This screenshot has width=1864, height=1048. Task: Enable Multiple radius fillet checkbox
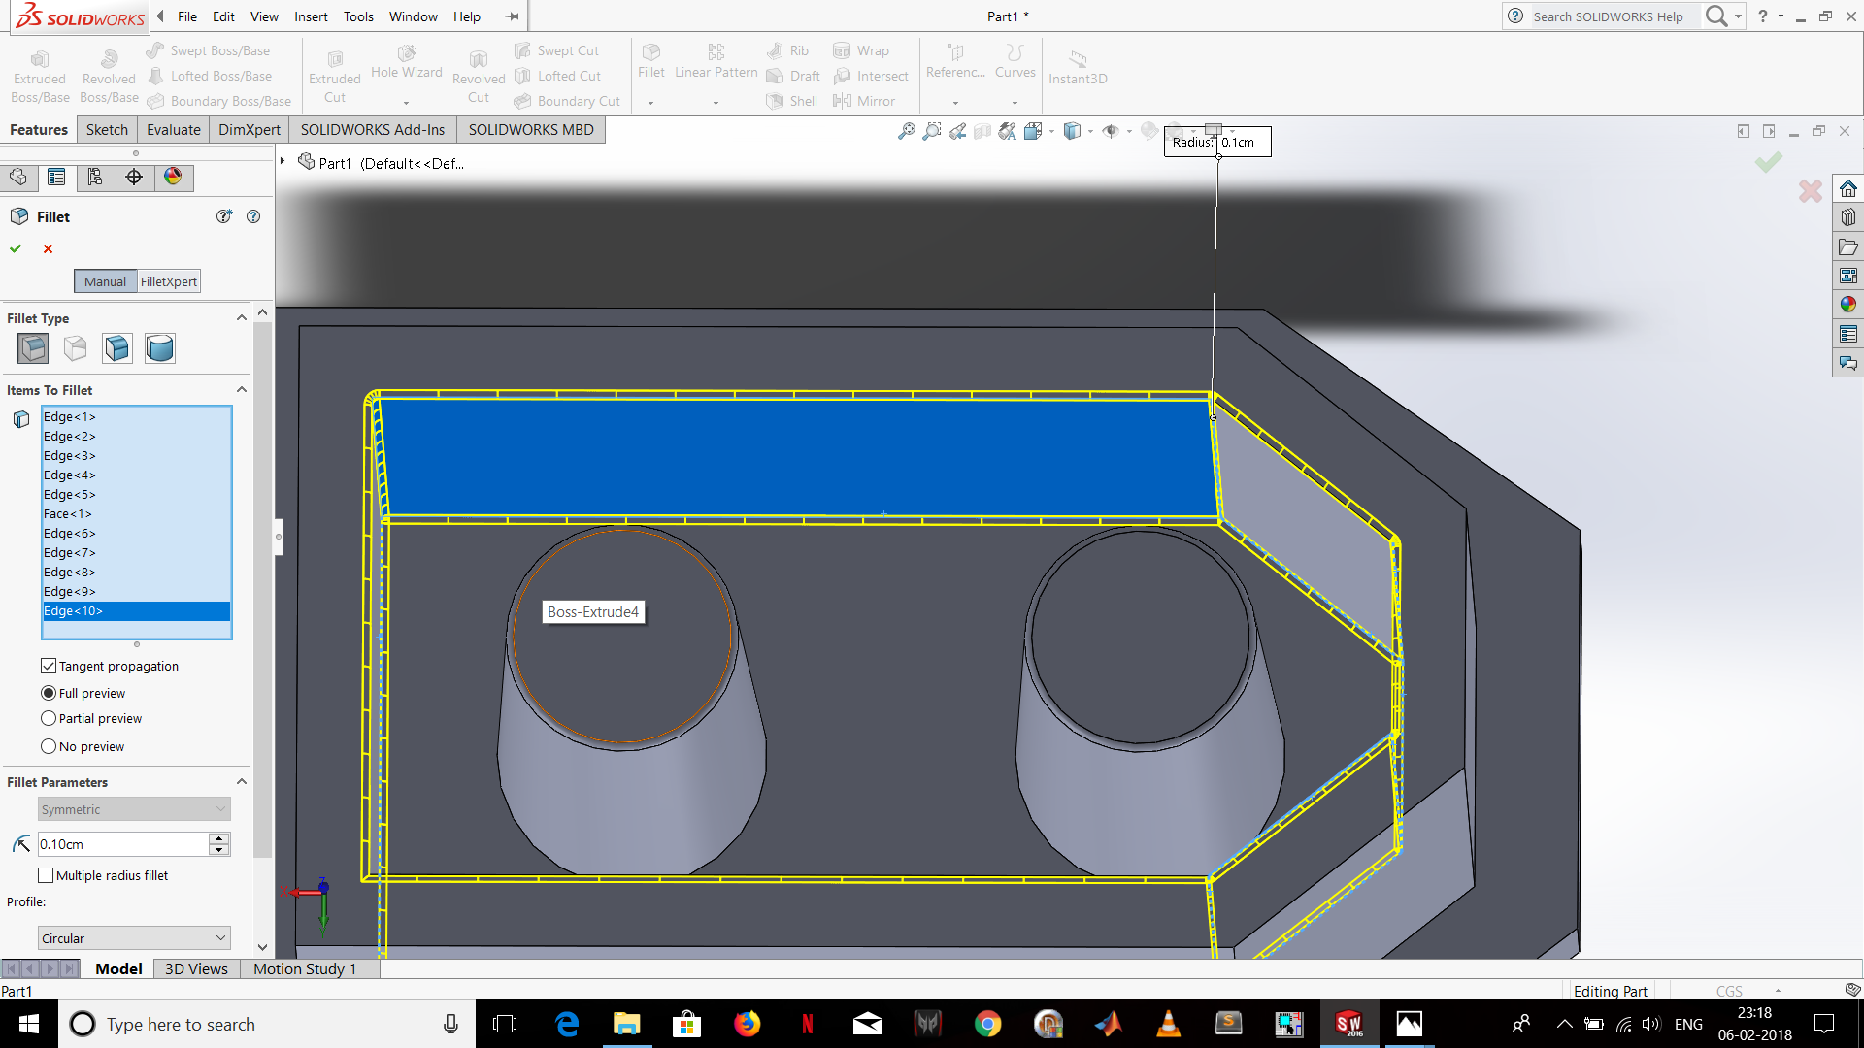point(46,874)
